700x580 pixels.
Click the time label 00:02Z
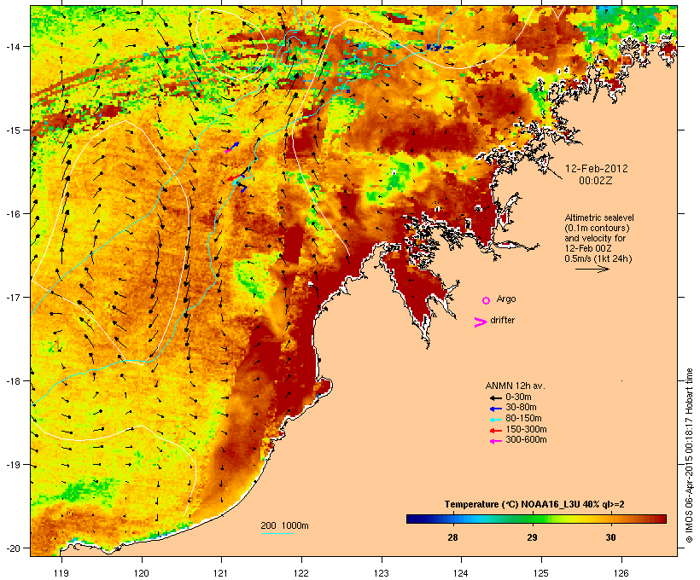(596, 181)
